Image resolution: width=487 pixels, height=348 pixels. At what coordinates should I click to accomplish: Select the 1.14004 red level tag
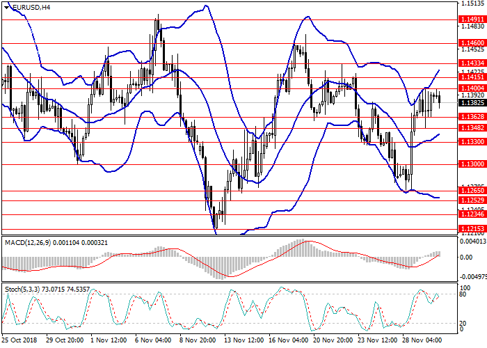(x=472, y=88)
